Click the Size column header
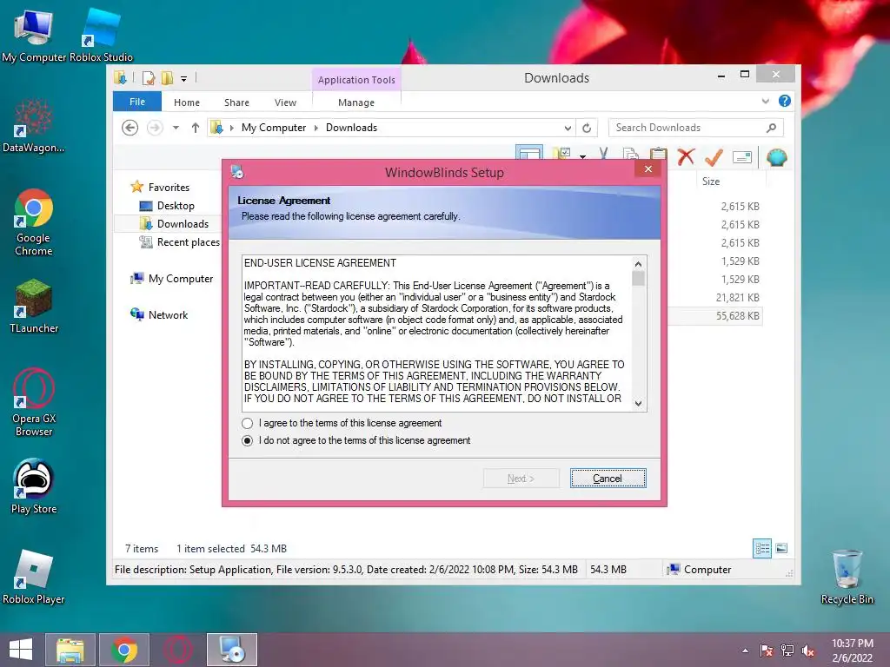Image resolution: width=890 pixels, height=667 pixels. (711, 182)
